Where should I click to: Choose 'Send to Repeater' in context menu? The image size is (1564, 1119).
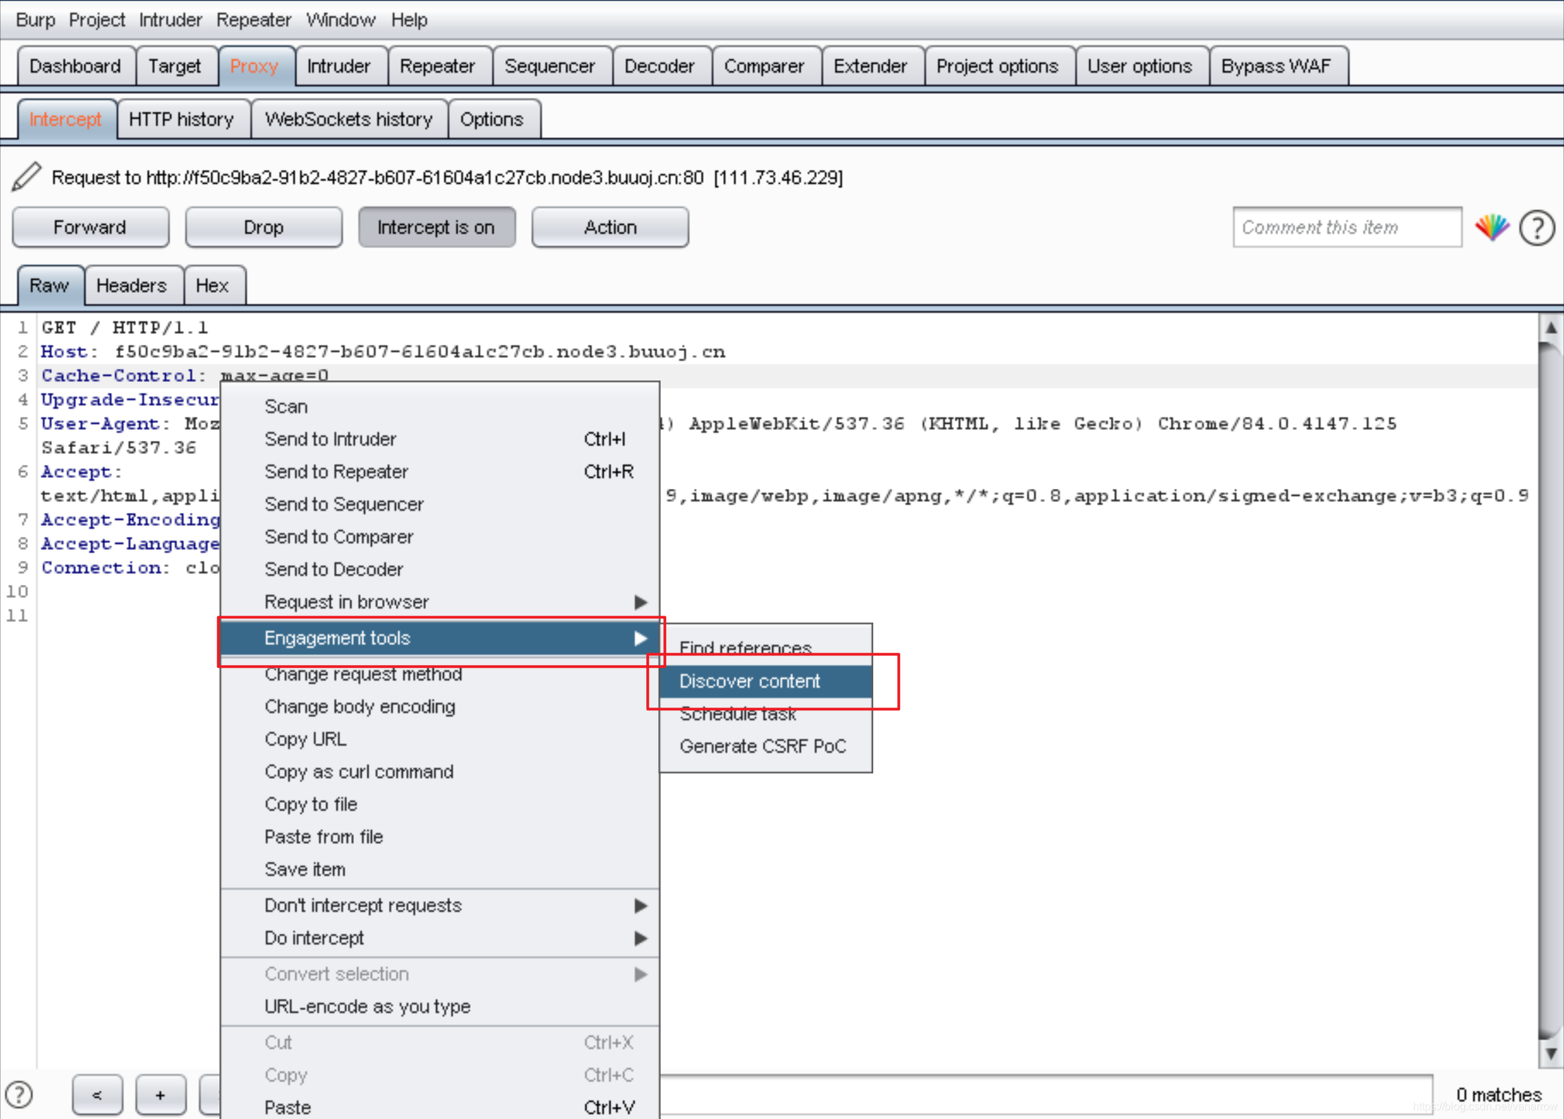[336, 472]
